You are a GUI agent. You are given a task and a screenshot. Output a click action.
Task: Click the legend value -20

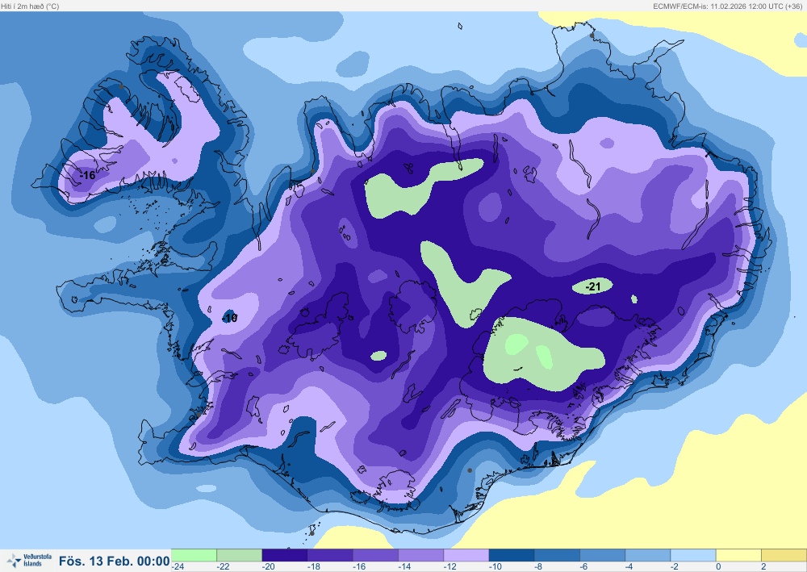pos(268,567)
